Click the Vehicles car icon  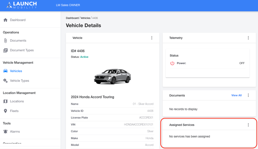point(5,71)
